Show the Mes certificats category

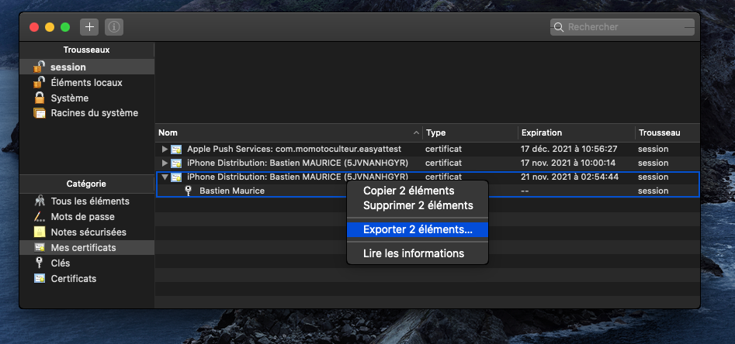87,248
